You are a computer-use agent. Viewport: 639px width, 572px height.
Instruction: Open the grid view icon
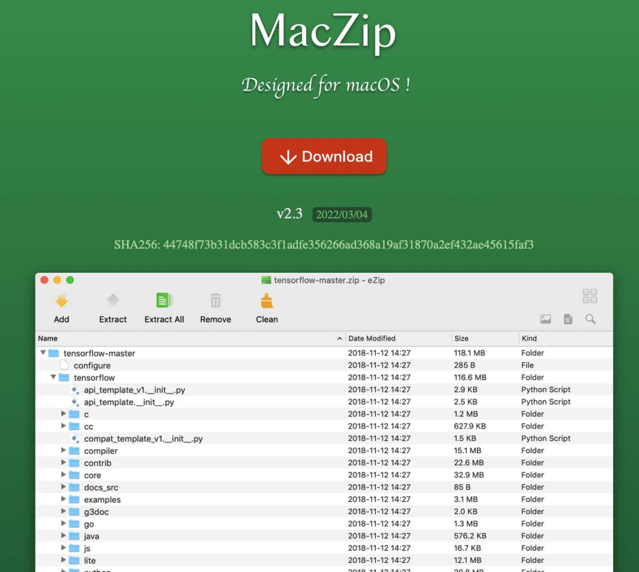tap(590, 296)
